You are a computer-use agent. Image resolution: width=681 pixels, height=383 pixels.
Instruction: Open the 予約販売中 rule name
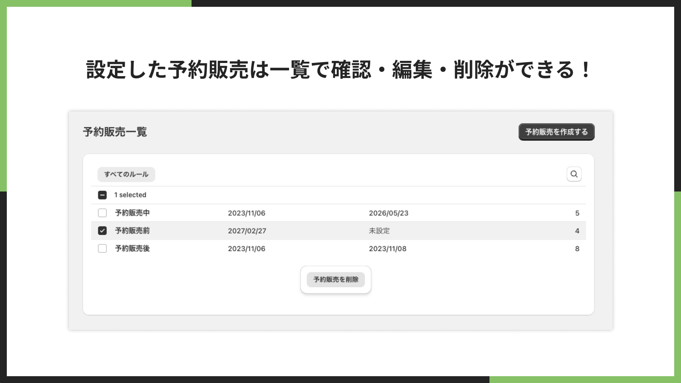click(132, 213)
